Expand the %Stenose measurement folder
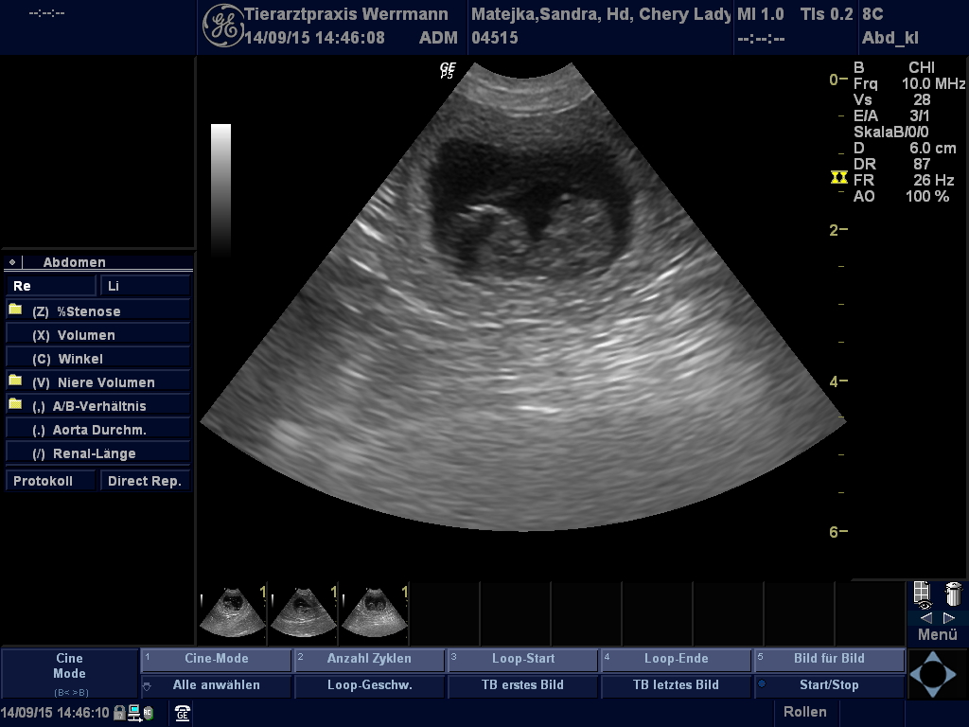Image resolution: width=969 pixels, height=727 pixels. coord(15,310)
